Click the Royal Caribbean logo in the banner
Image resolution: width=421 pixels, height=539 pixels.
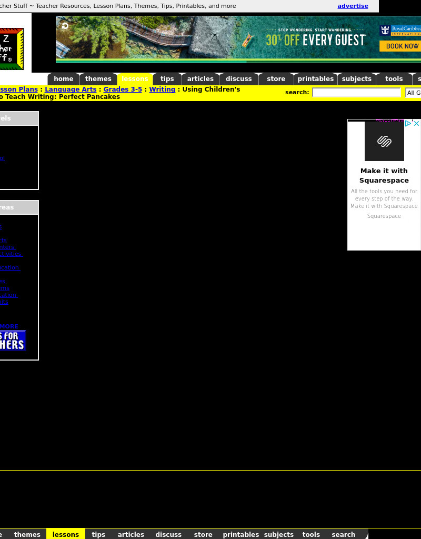400,31
